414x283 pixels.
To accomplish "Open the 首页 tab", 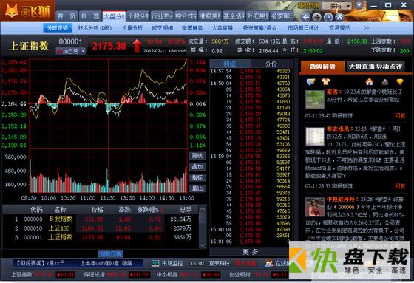I will pyautogui.click(x=67, y=16).
